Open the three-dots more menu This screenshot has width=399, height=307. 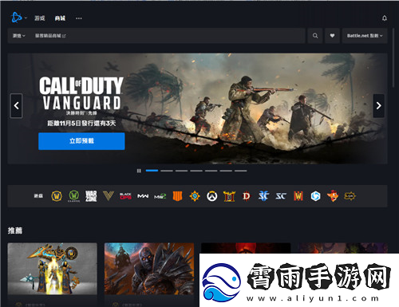point(79,18)
